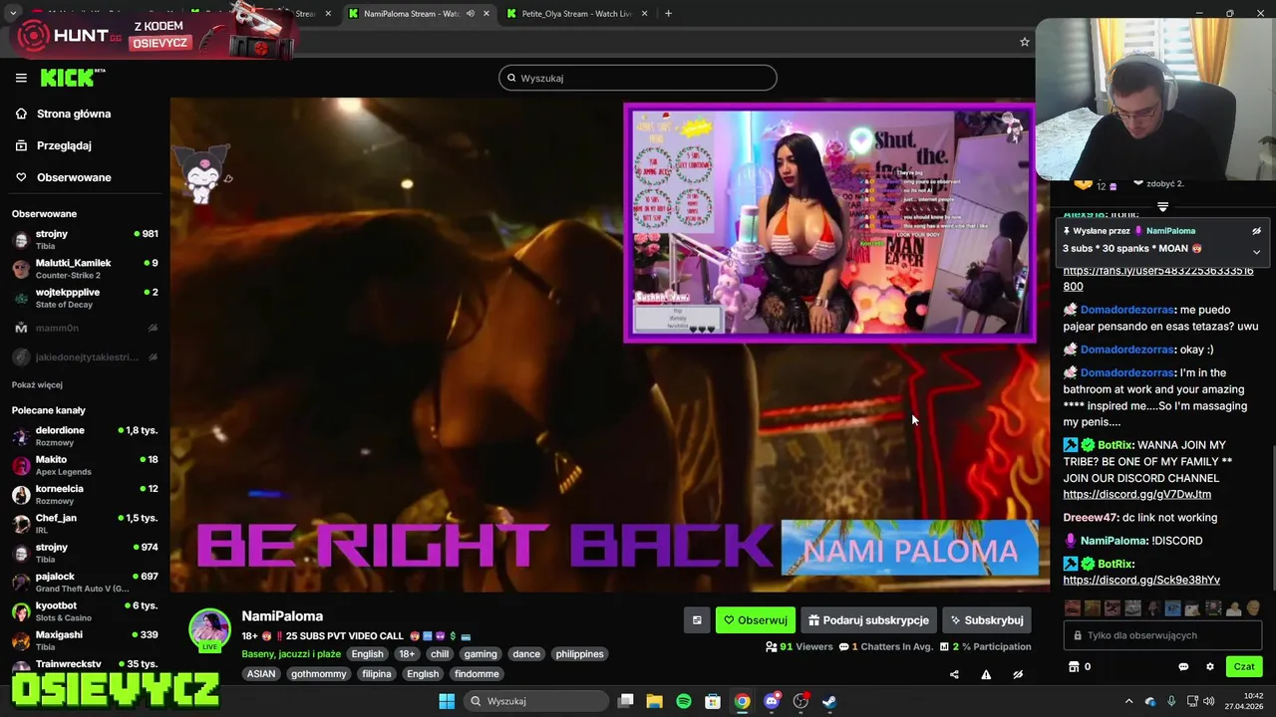Open the fans.ly link in chat
This screenshot has height=717, width=1276.
tap(1157, 278)
